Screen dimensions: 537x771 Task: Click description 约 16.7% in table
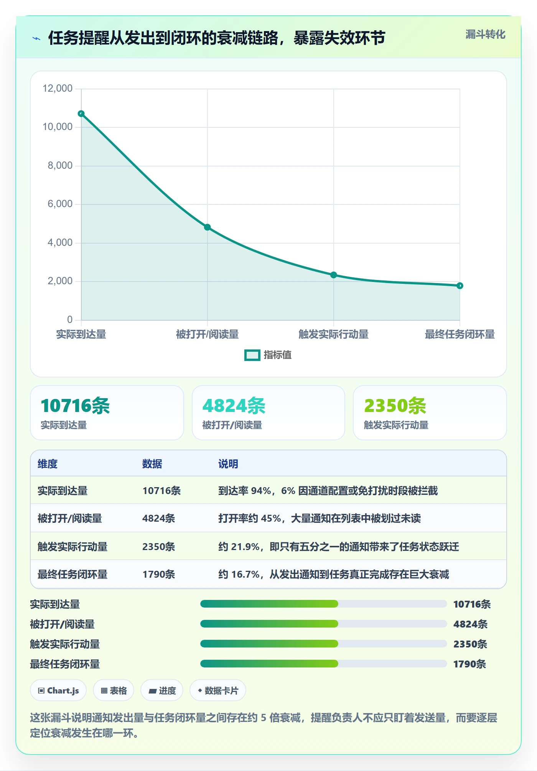(x=333, y=574)
